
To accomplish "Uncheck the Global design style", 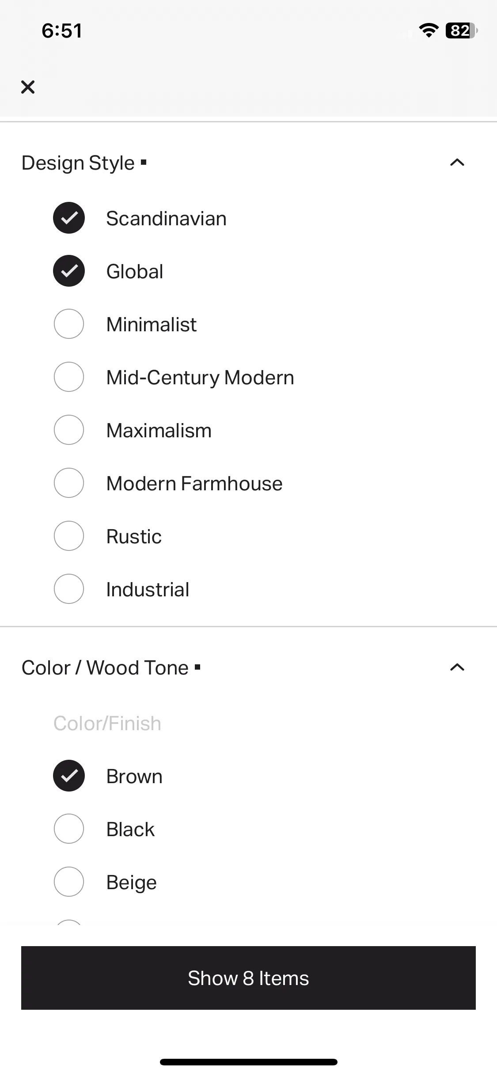I will (x=69, y=271).
